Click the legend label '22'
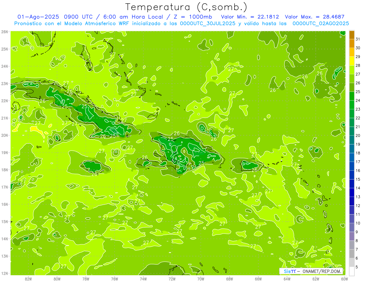The image size is (366, 283). point(358,118)
